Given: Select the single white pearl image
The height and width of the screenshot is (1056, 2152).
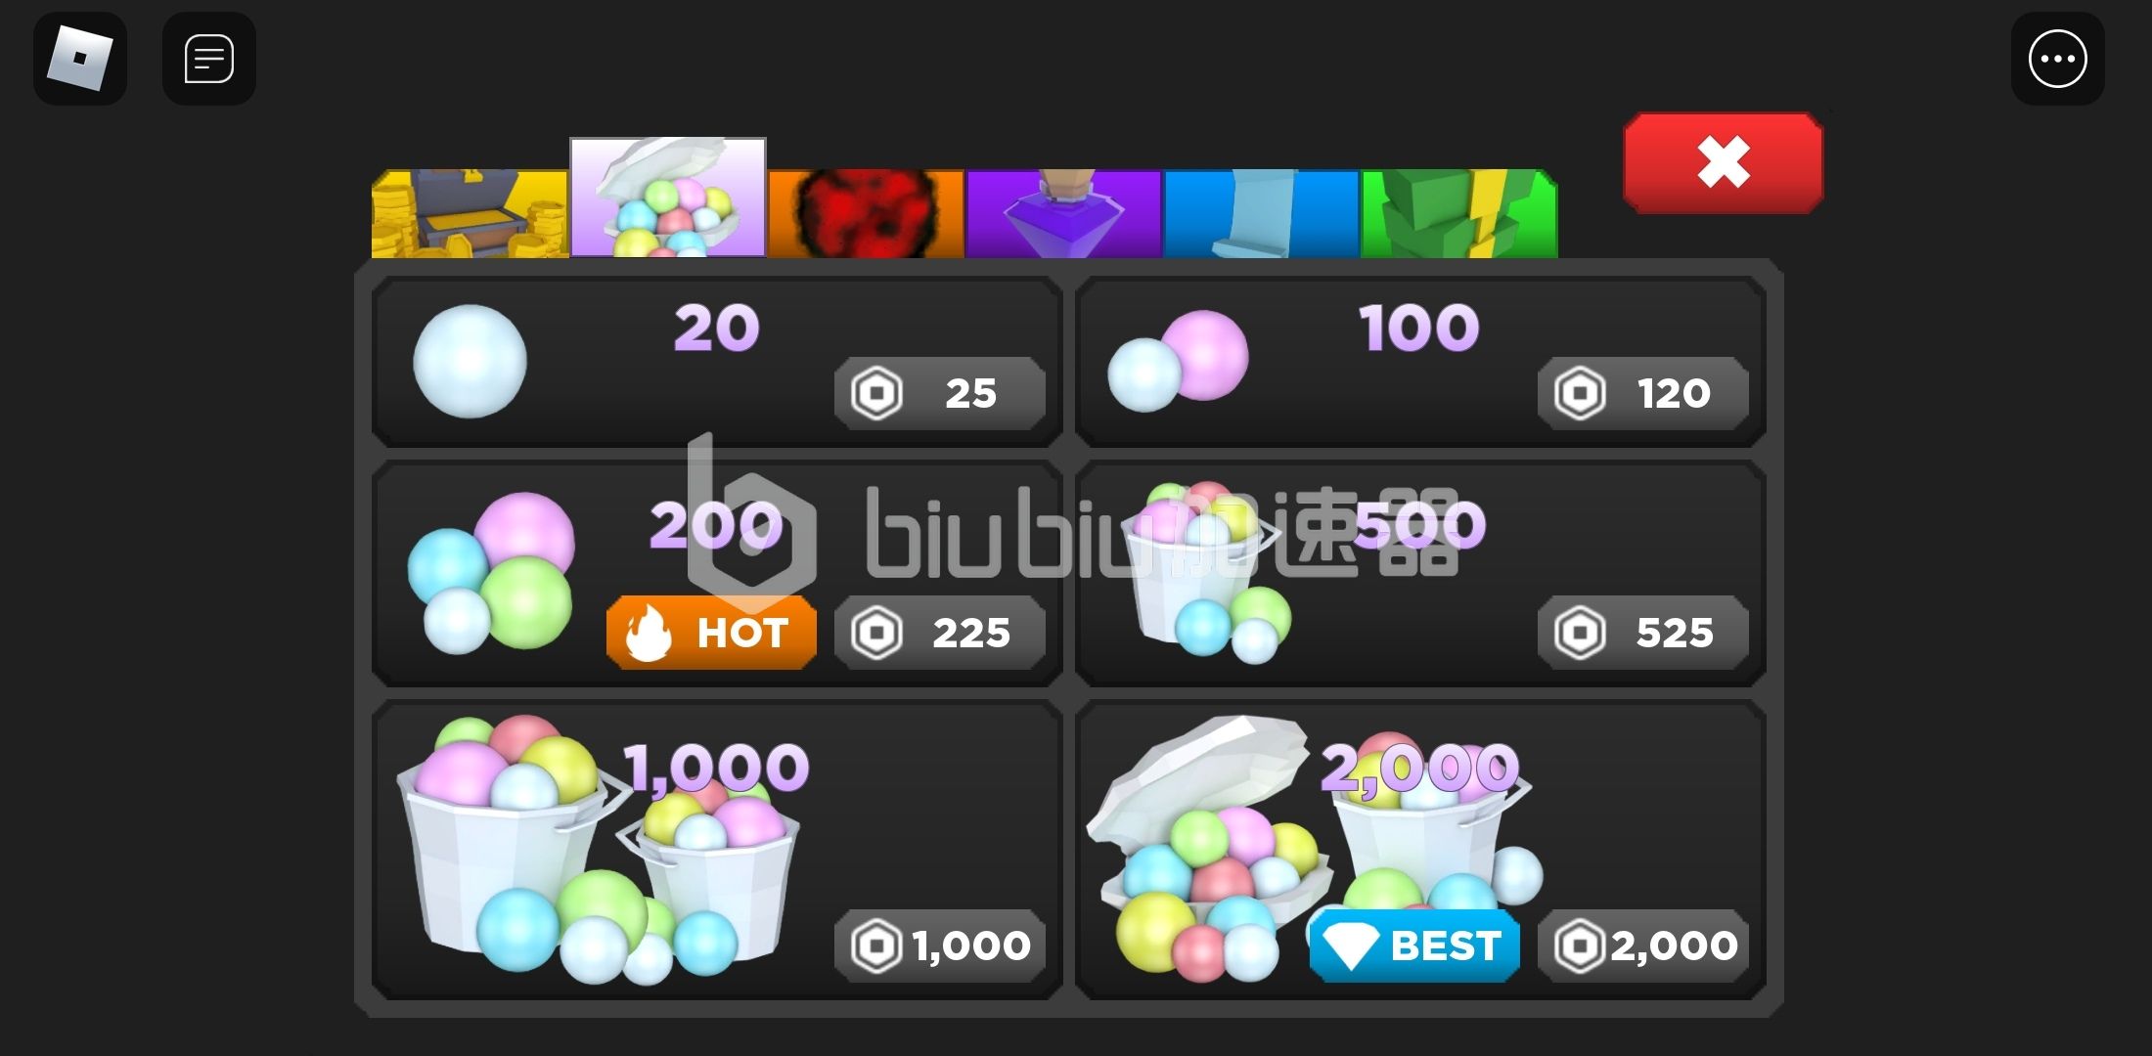Looking at the screenshot, I should click(470, 362).
